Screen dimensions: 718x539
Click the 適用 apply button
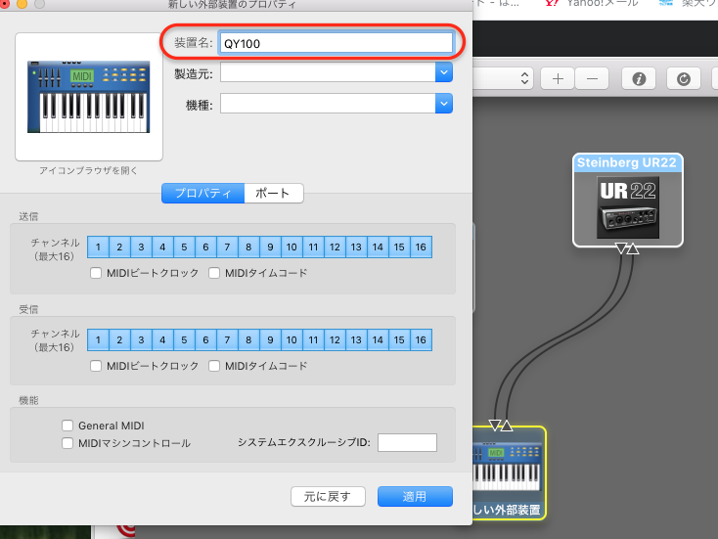(415, 496)
